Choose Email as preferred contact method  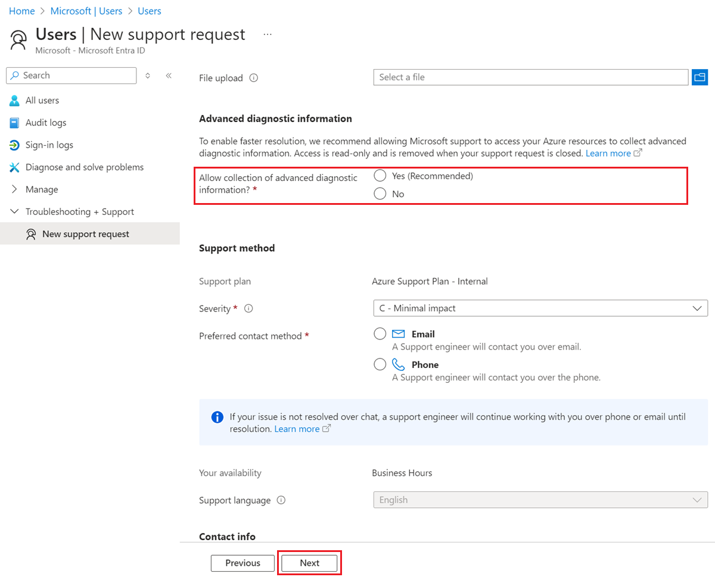click(x=380, y=333)
